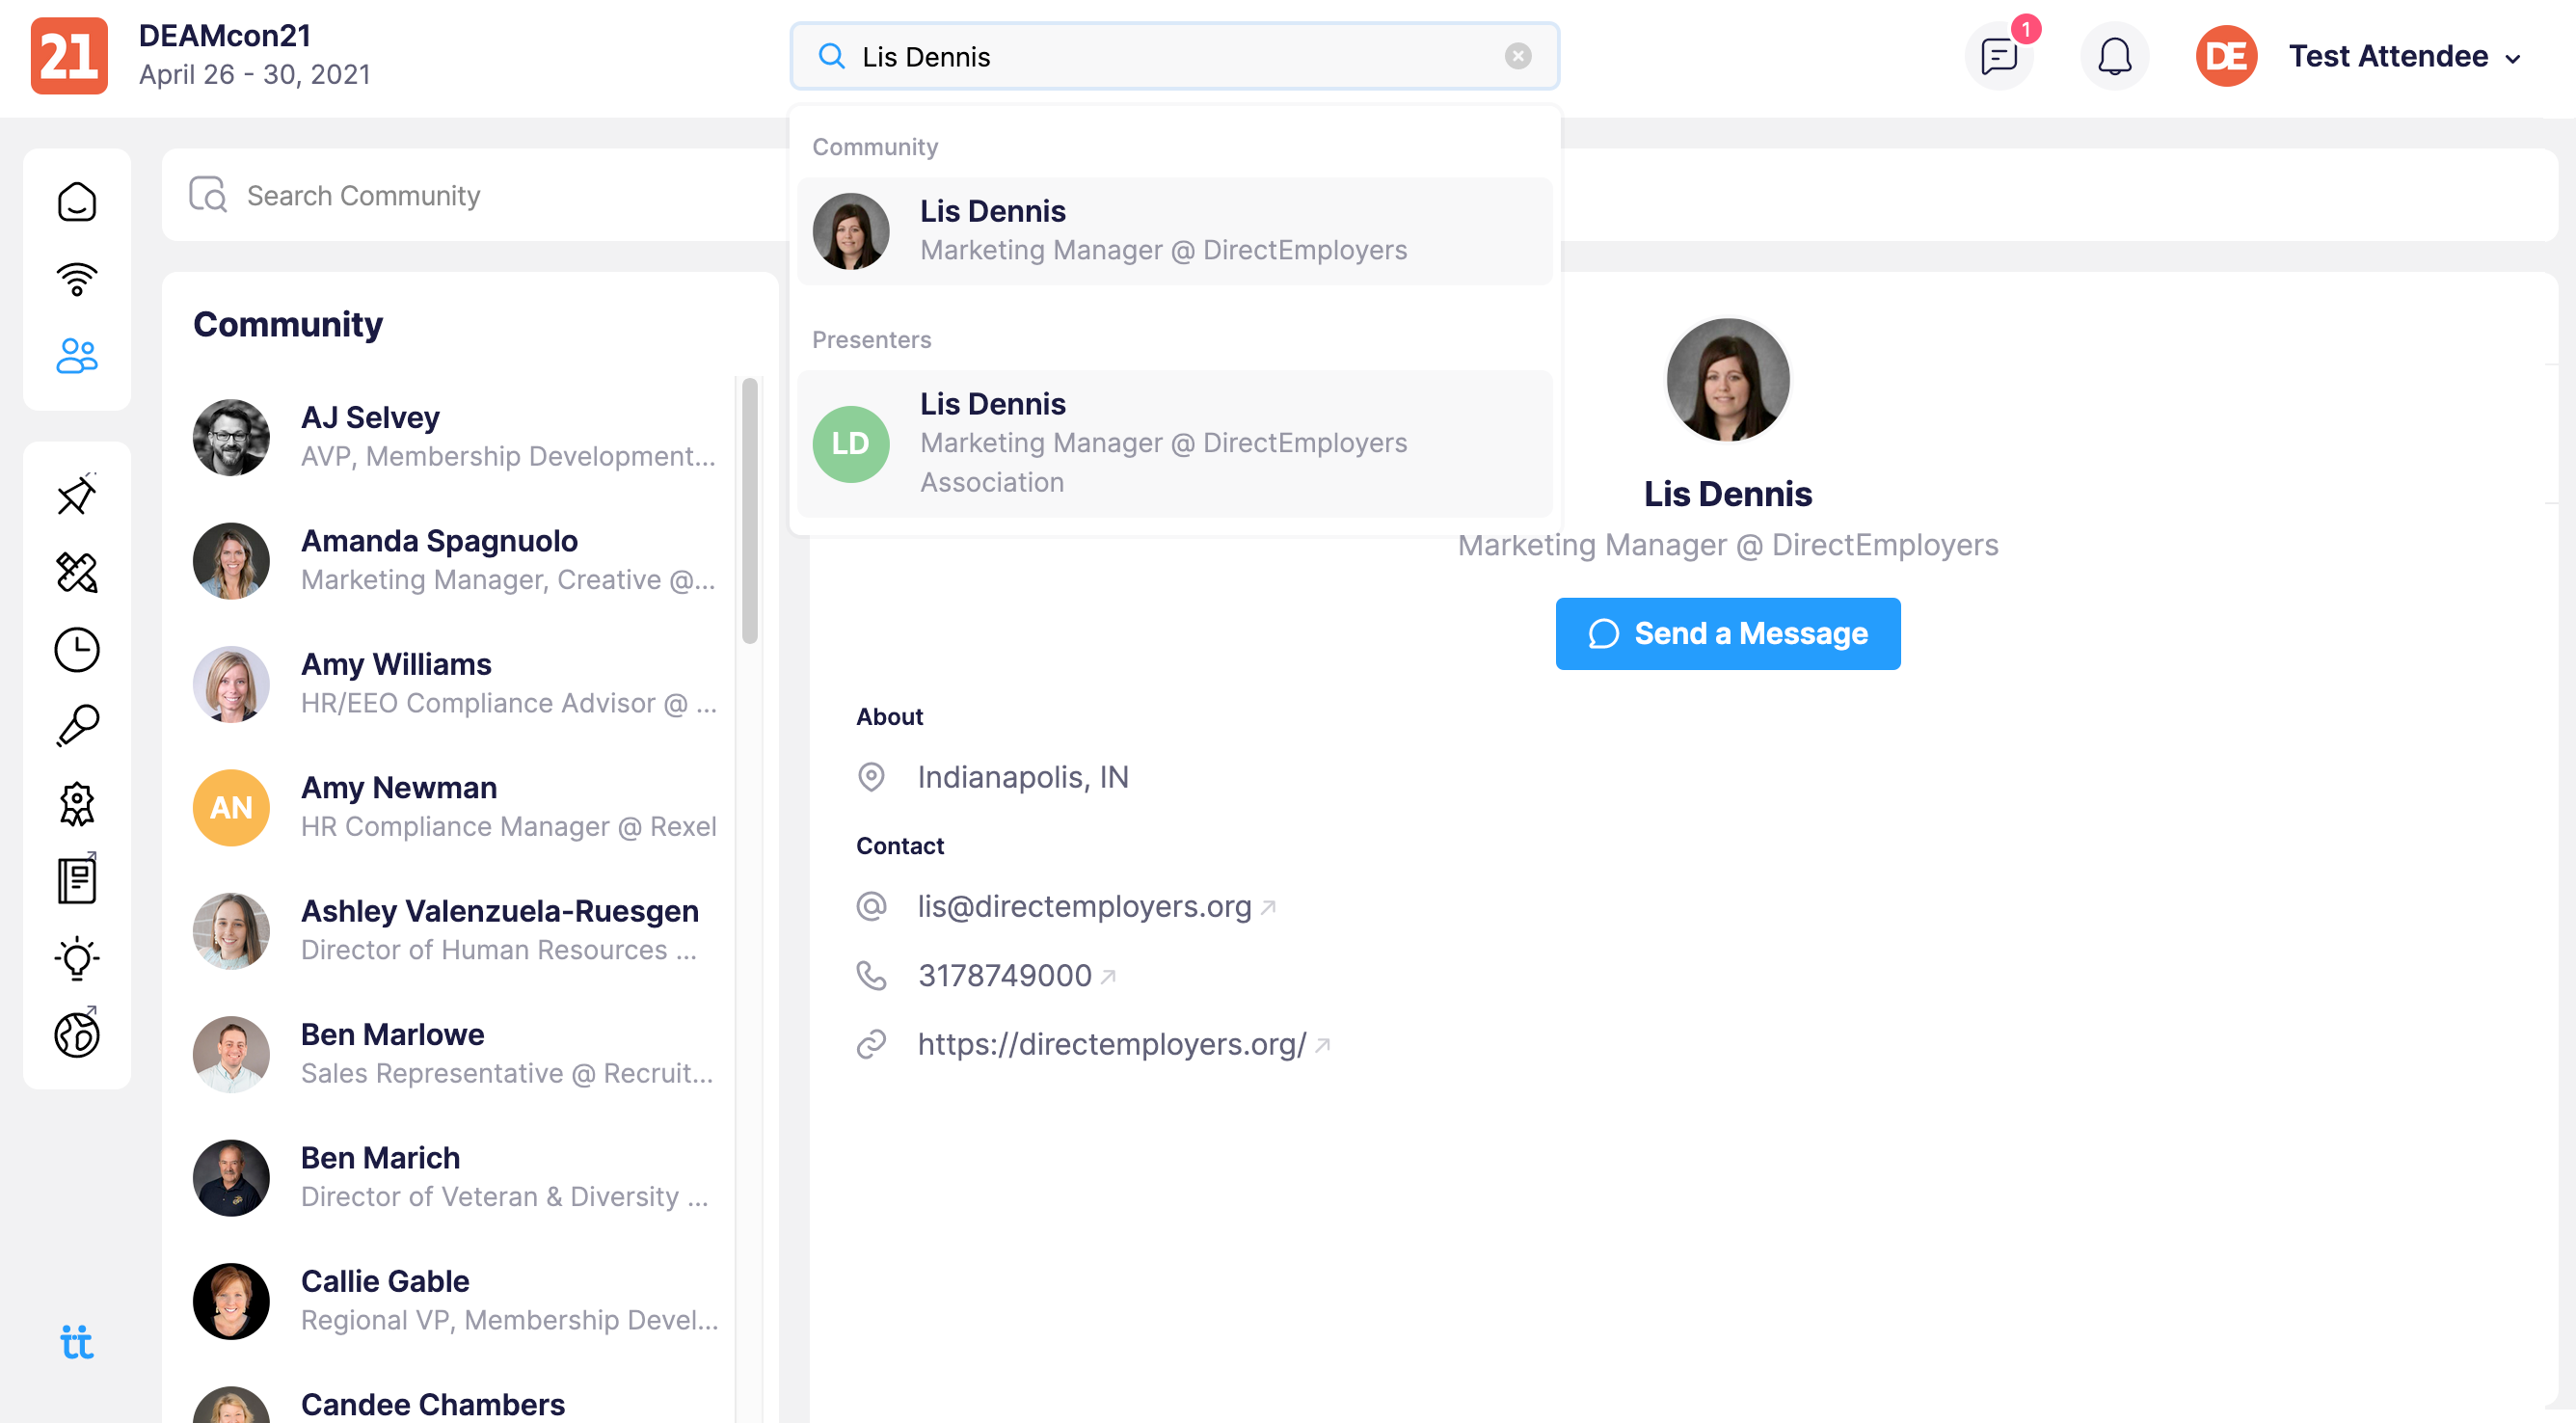Open the pencil and ruler icon
2576x1423 pixels.
77,572
